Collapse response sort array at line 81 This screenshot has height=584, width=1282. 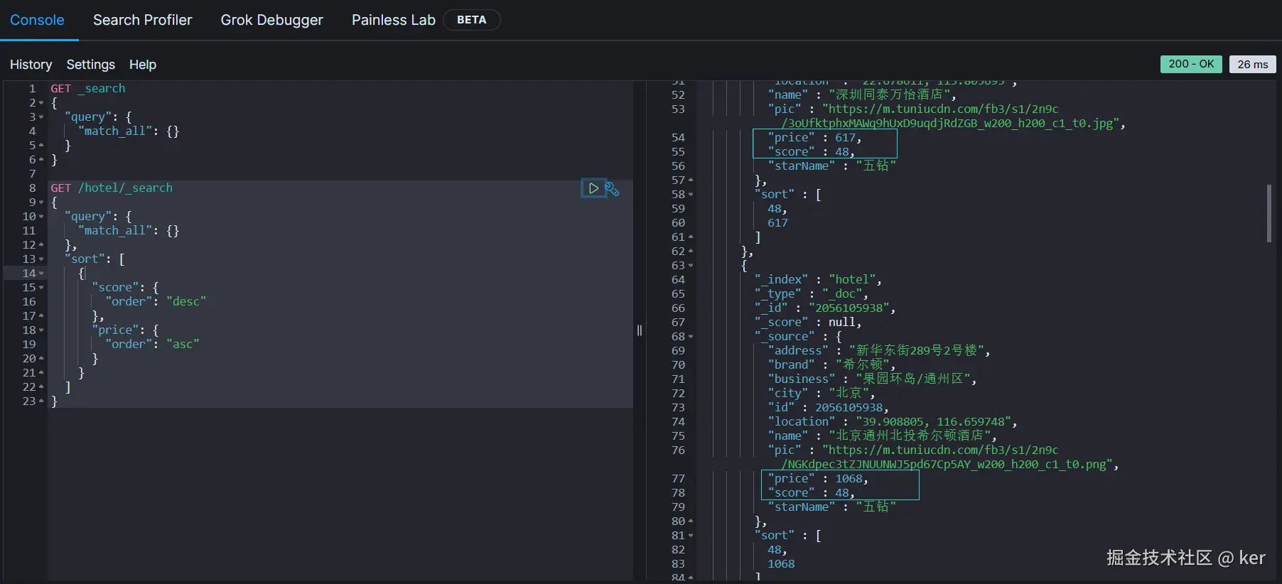coord(691,536)
